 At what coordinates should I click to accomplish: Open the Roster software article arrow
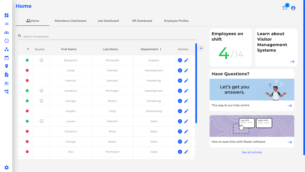click(x=290, y=142)
